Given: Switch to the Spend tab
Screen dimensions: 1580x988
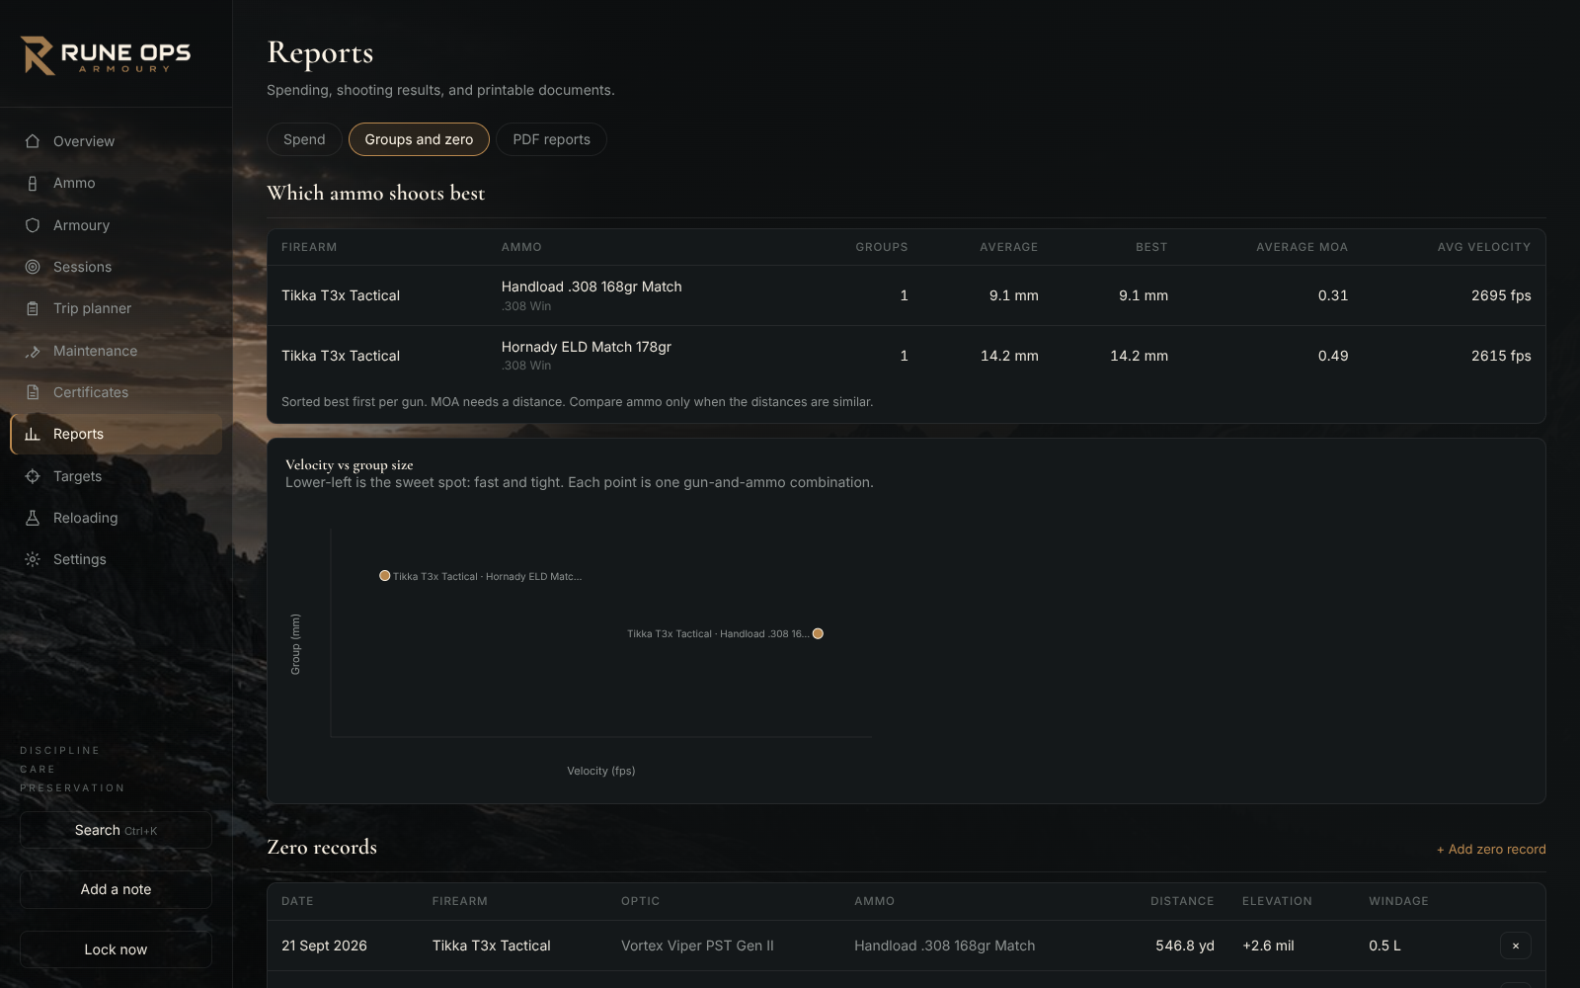Looking at the screenshot, I should point(304,139).
